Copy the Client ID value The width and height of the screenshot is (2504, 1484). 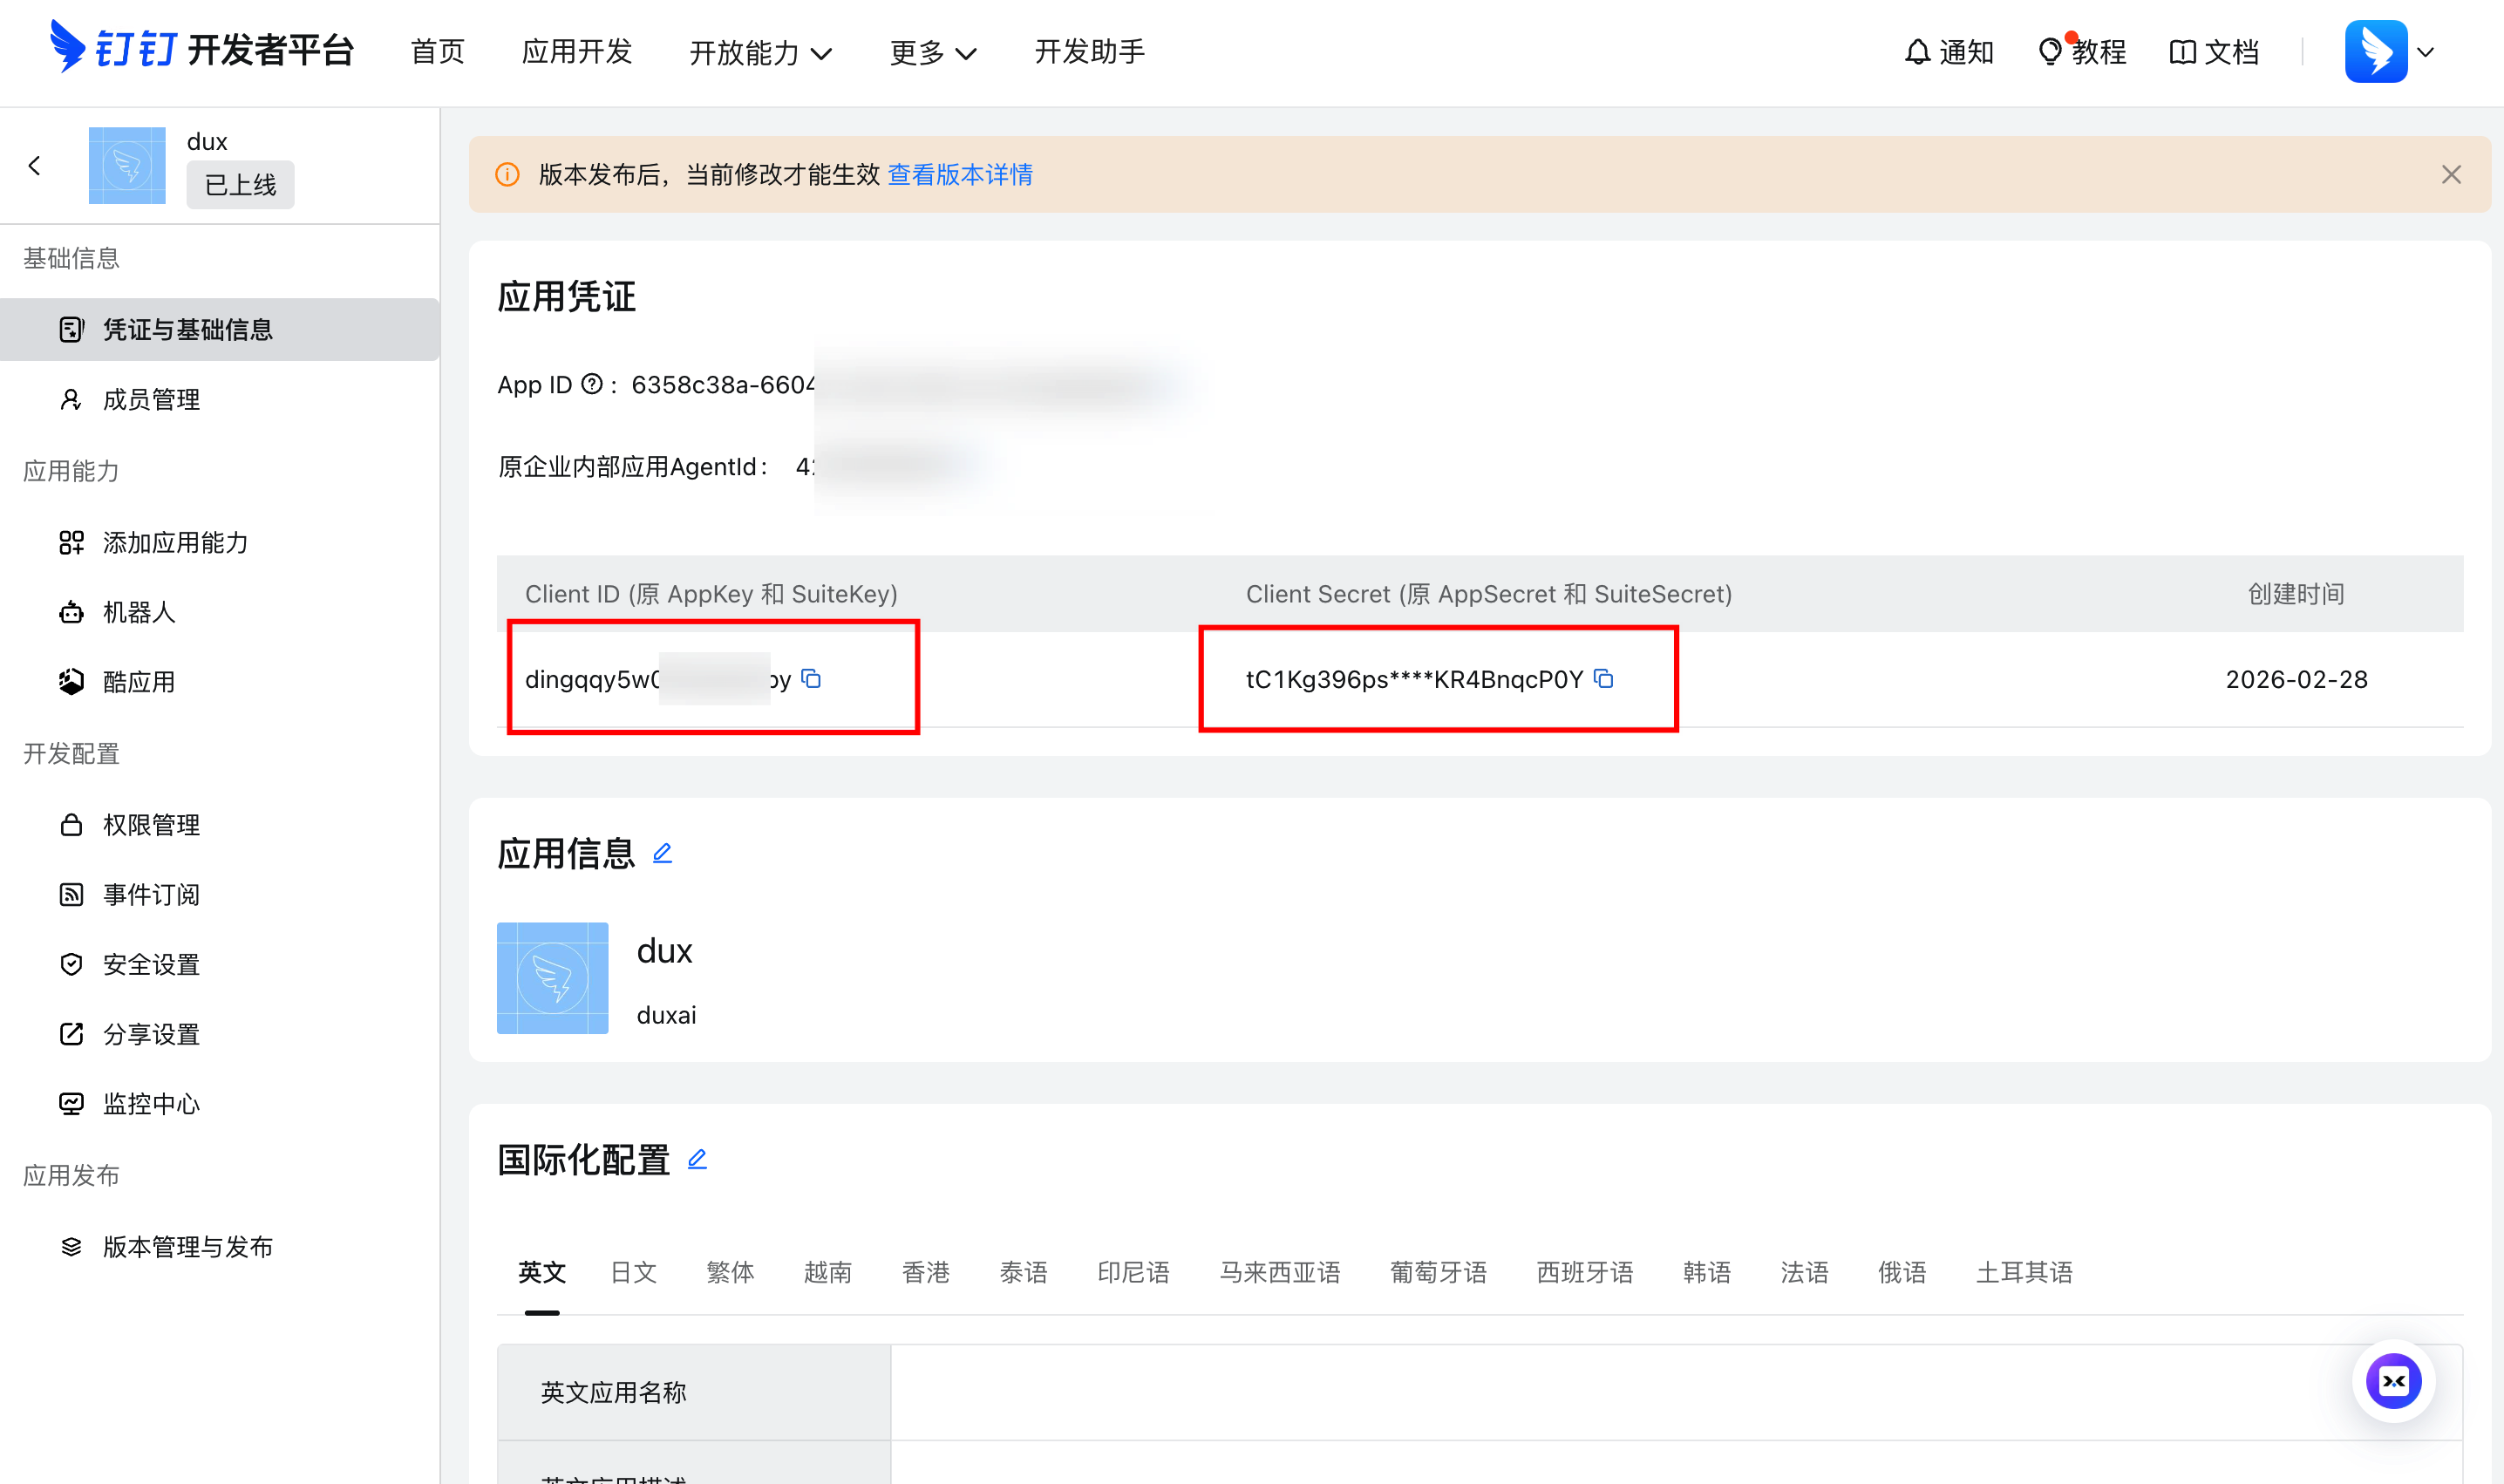[x=812, y=679]
